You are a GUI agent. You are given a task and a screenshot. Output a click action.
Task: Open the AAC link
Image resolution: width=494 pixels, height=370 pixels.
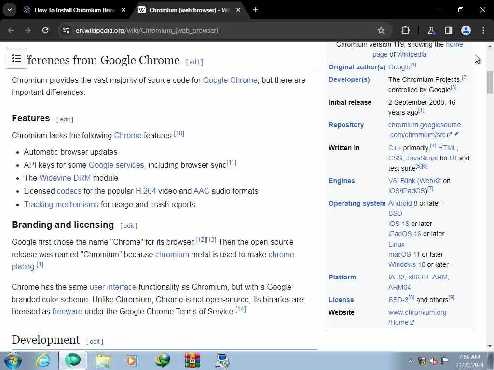click(x=201, y=191)
